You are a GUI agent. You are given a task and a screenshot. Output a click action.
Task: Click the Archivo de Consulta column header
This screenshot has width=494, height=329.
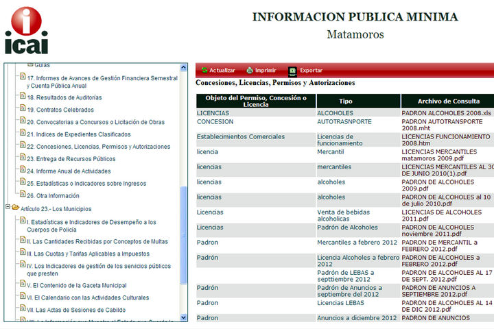click(447, 101)
